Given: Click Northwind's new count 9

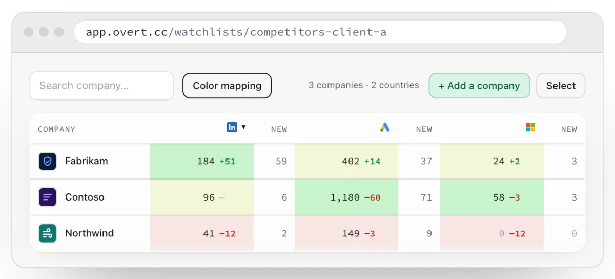Looking at the screenshot, I should (x=429, y=233).
